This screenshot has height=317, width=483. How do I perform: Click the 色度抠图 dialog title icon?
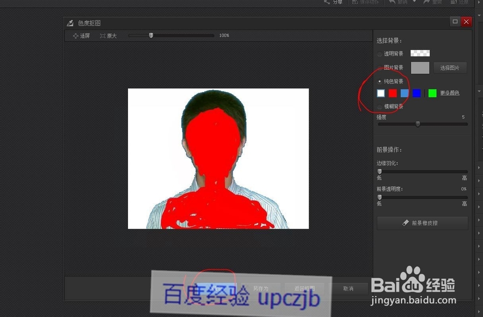70,23
